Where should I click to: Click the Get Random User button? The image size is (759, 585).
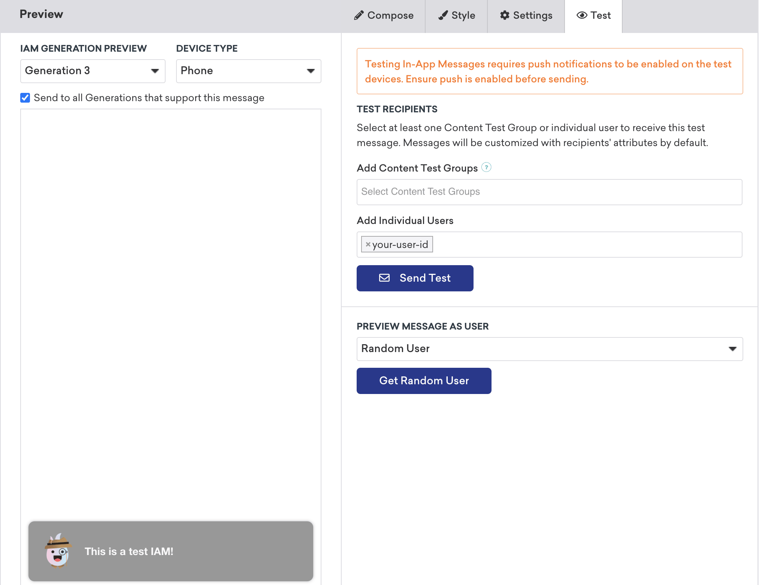click(424, 381)
